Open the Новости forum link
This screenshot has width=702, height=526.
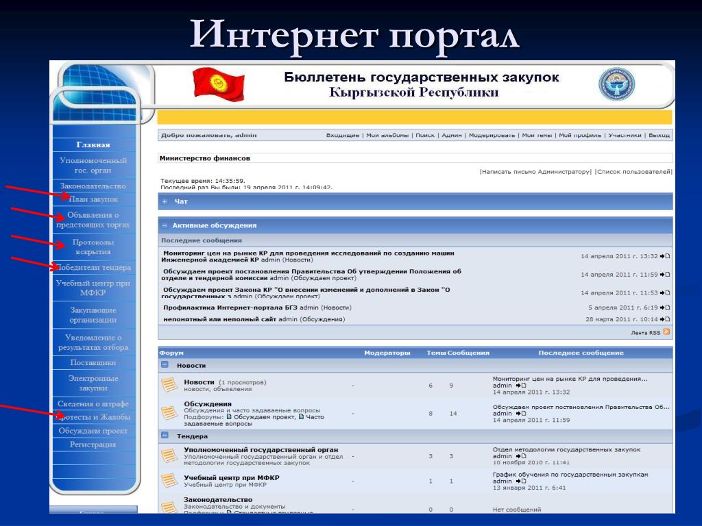[199, 382]
